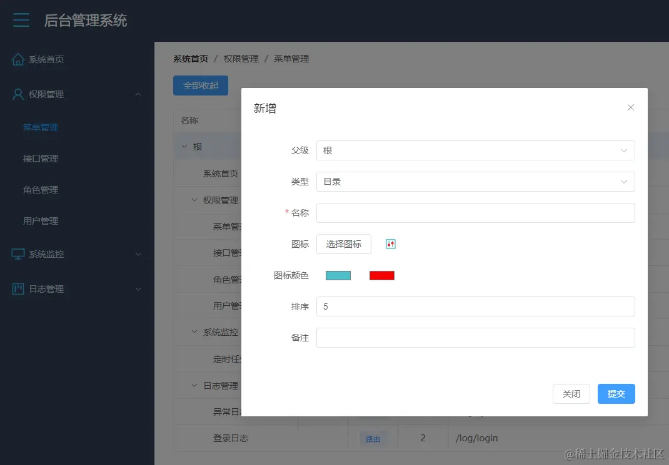Select 菜单管理 in the sidebar
The height and width of the screenshot is (465, 669).
click(x=41, y=127)
